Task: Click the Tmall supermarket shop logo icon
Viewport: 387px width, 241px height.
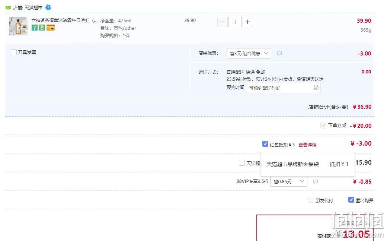Action: (x=8, y=8)
